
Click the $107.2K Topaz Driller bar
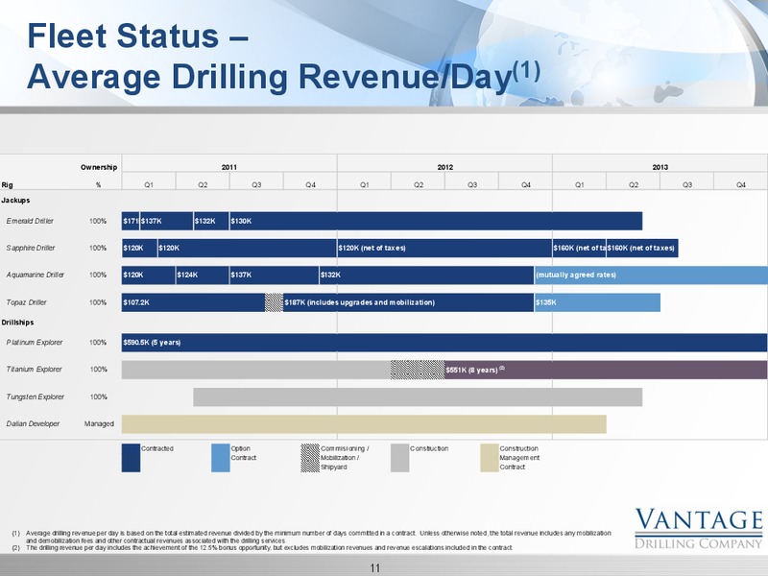pos(194,302)
